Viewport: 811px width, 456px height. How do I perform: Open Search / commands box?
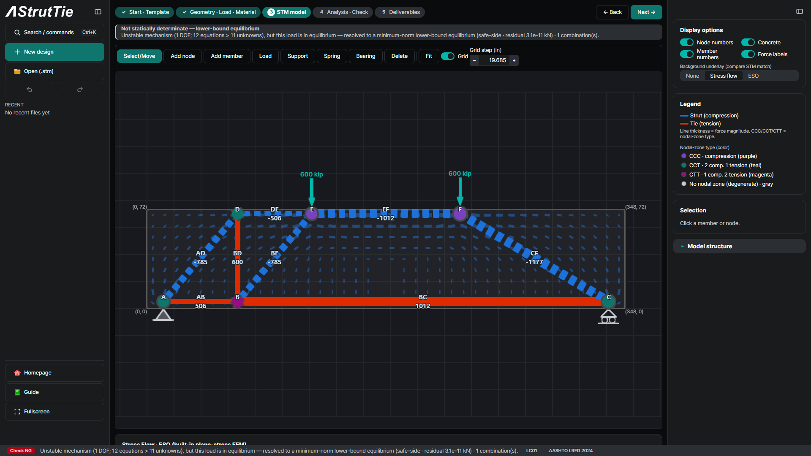tap(54, 33)
